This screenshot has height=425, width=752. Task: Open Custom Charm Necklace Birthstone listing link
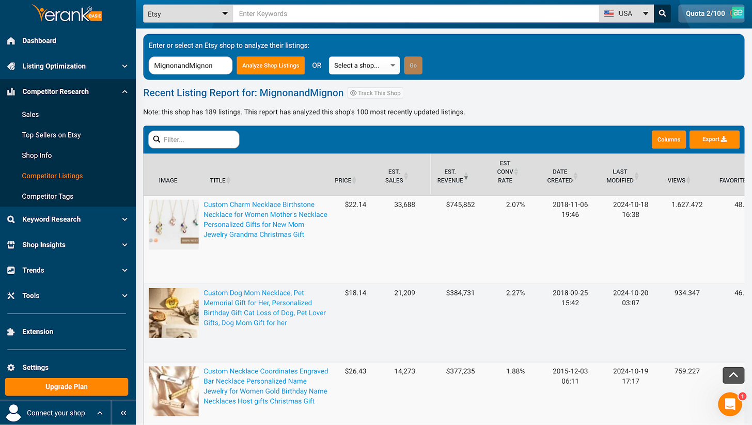(265, 219)
